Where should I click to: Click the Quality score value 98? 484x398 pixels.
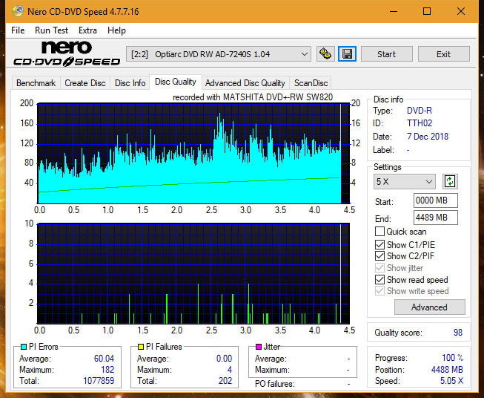[x=458, y=333]
